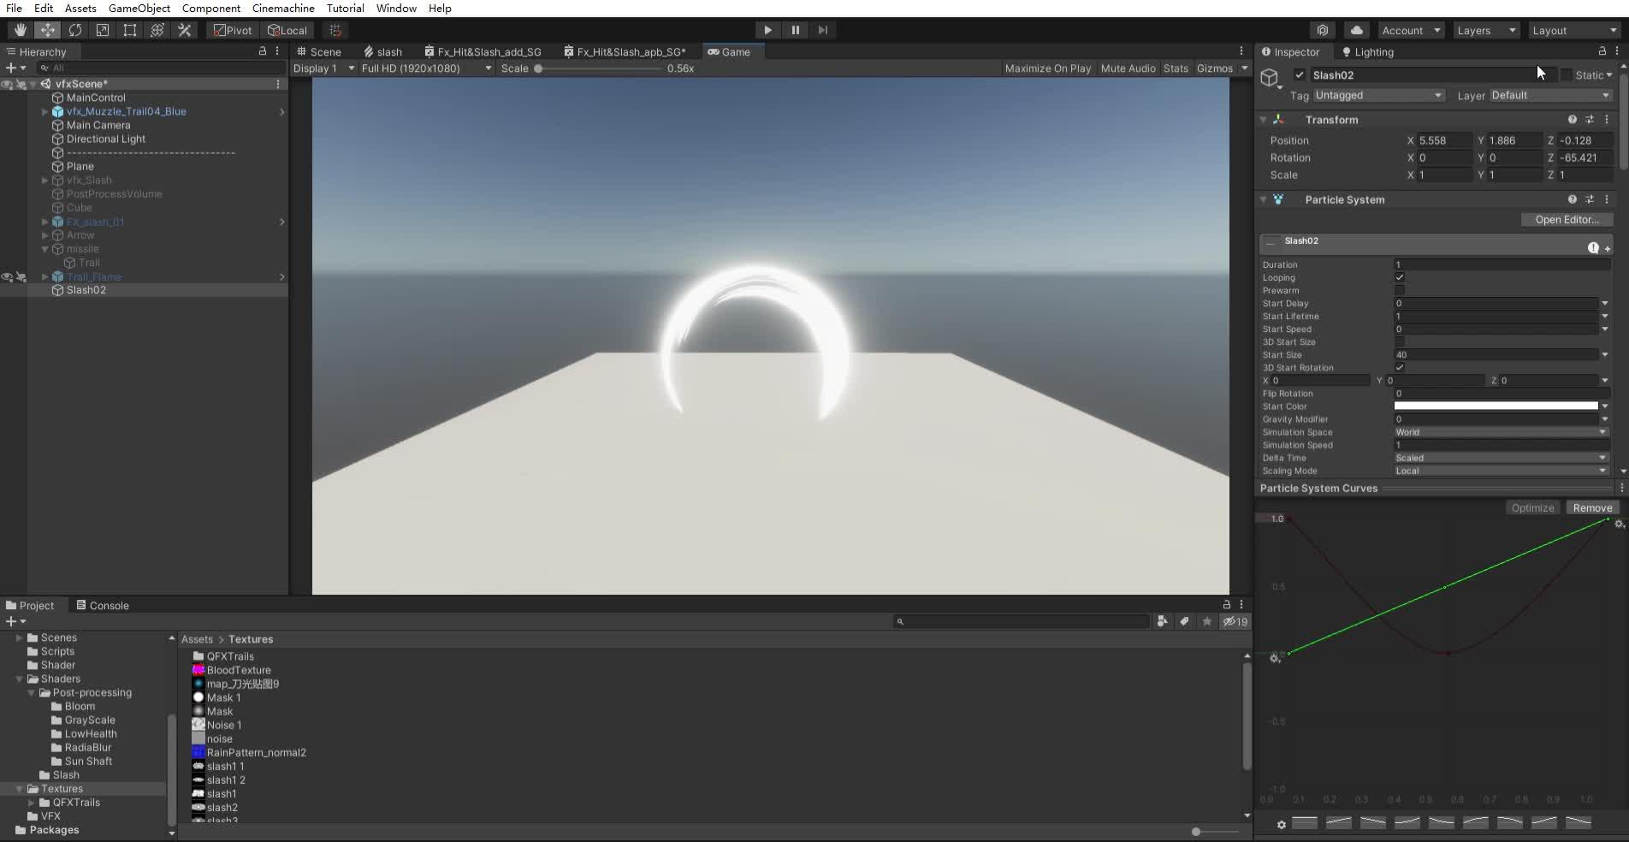Select the Rotate tool
The image size is (1629, 842).
[75, 30]
